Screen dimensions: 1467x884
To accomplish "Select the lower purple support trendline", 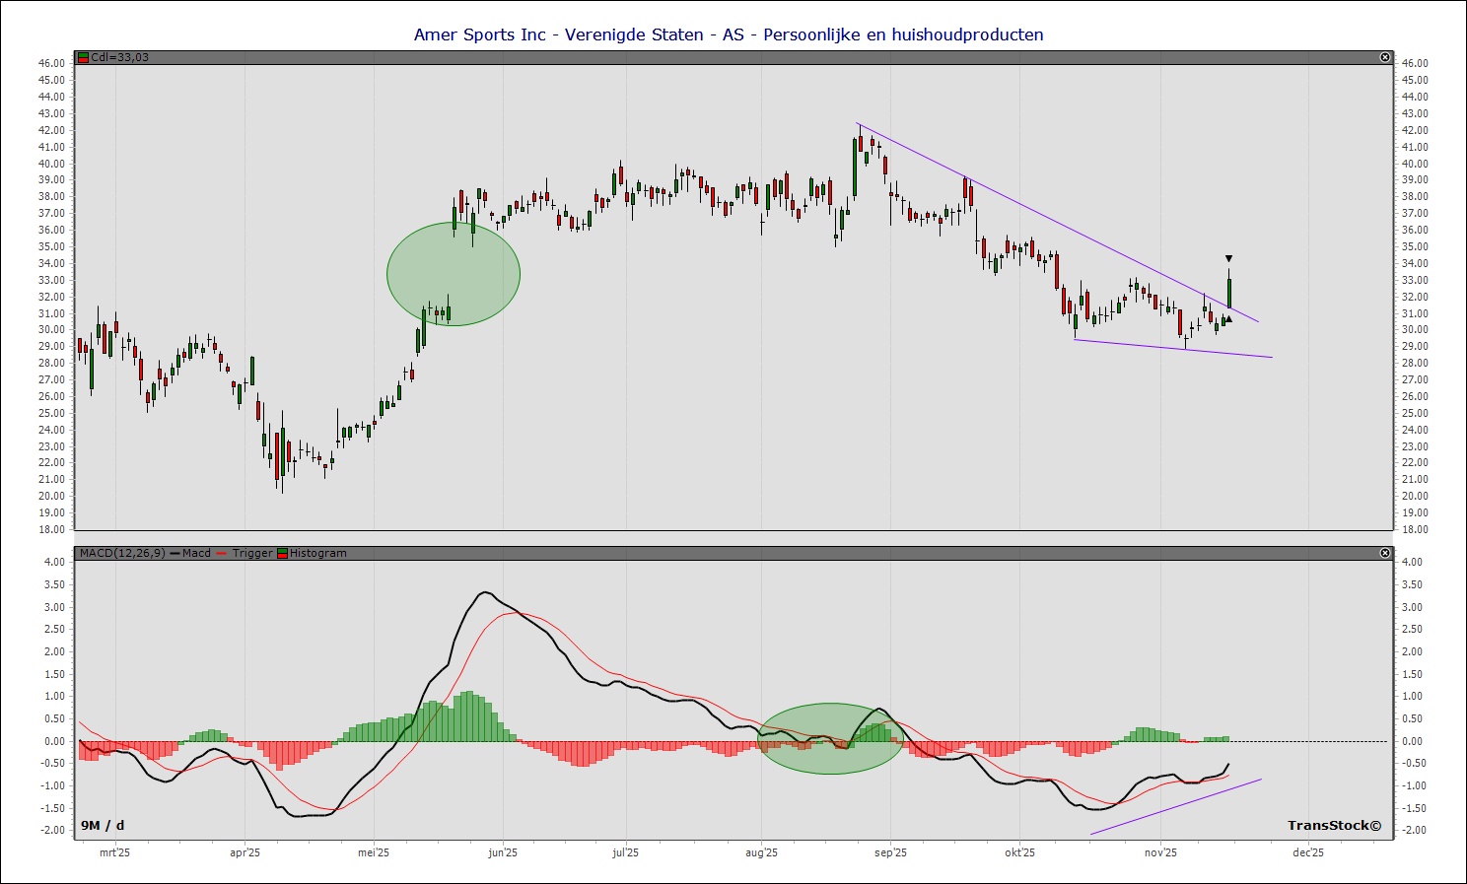I will tap(1173, 348).
